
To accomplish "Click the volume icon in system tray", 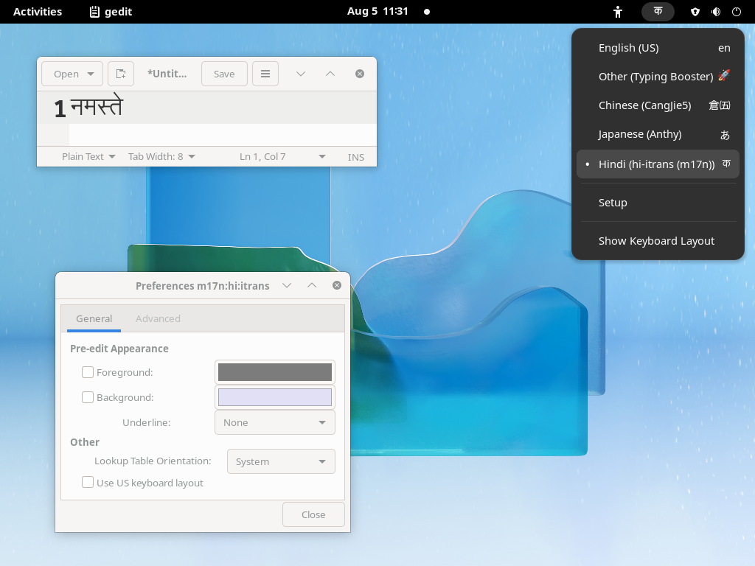I will click(x=715, y=12).
